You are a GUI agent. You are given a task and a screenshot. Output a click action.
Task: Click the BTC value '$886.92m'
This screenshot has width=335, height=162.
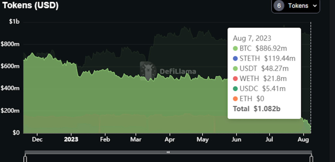click(x=271, y=48)
